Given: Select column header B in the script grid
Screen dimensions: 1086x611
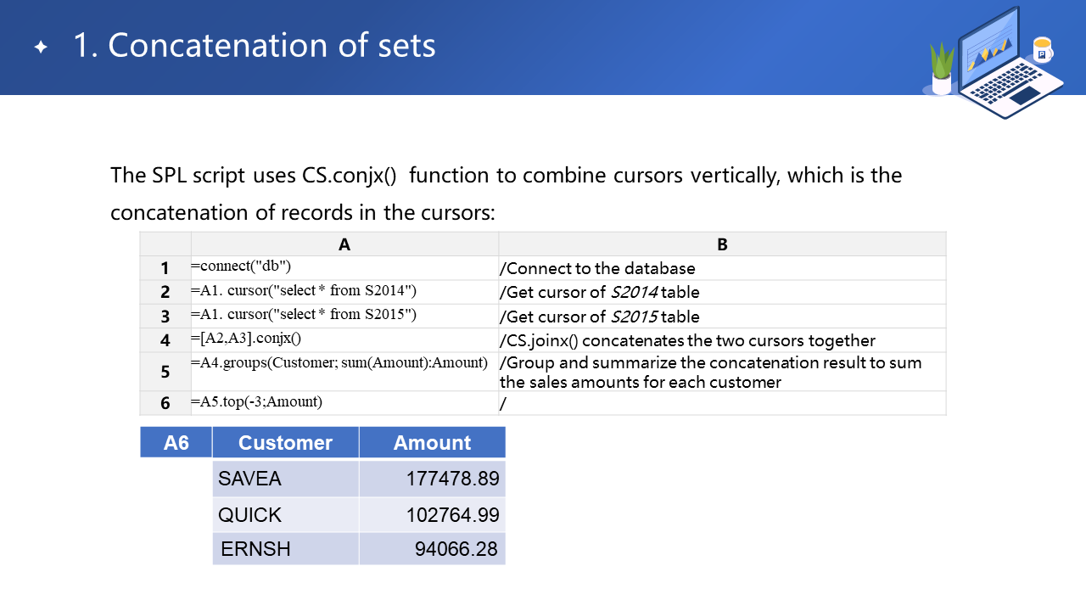Looking at the screenshot, I should coord(722,244).
